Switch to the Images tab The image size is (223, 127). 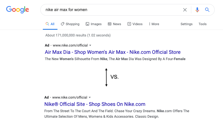(x=93, y=24)
